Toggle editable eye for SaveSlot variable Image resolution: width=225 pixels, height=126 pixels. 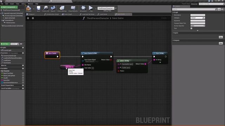tap(23, 80)
